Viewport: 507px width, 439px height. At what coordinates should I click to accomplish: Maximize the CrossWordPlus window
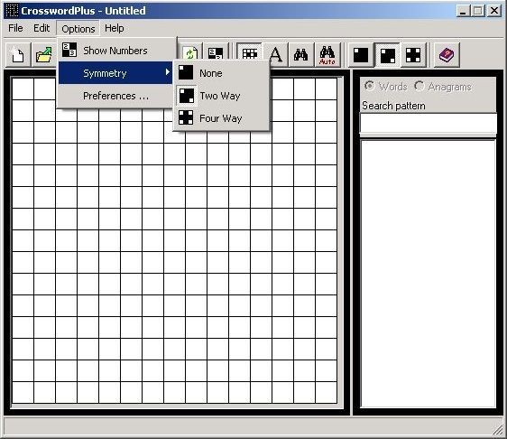pos(478,11)
